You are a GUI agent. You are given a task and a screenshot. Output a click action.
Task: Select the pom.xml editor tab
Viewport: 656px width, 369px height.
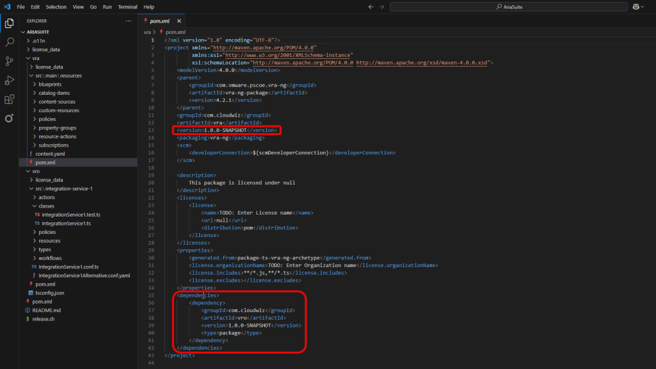coord(159,20)
